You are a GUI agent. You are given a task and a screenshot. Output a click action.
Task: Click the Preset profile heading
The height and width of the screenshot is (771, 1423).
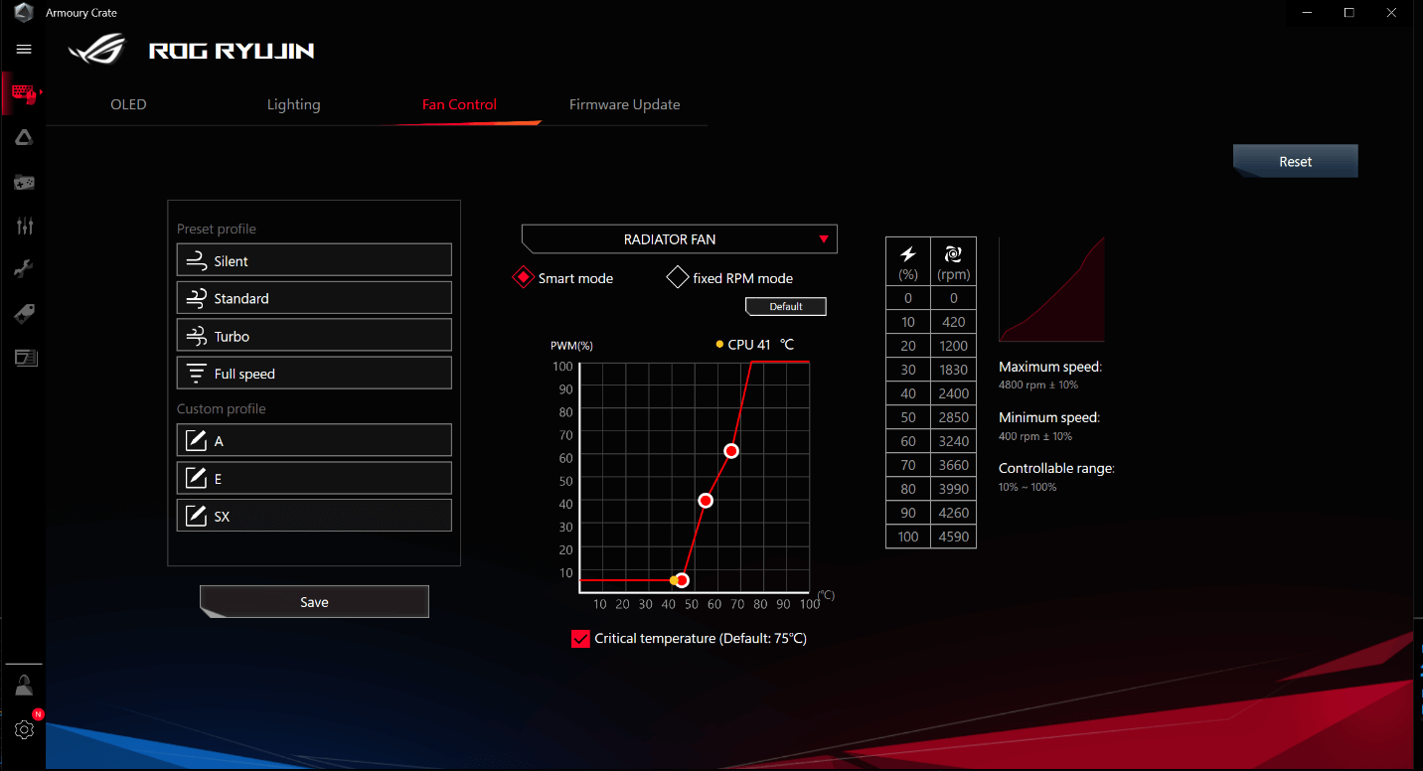click(217, 229)
